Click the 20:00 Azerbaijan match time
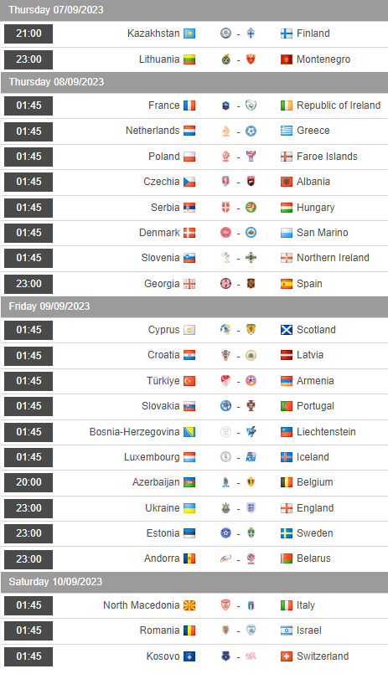 point(28,482)
